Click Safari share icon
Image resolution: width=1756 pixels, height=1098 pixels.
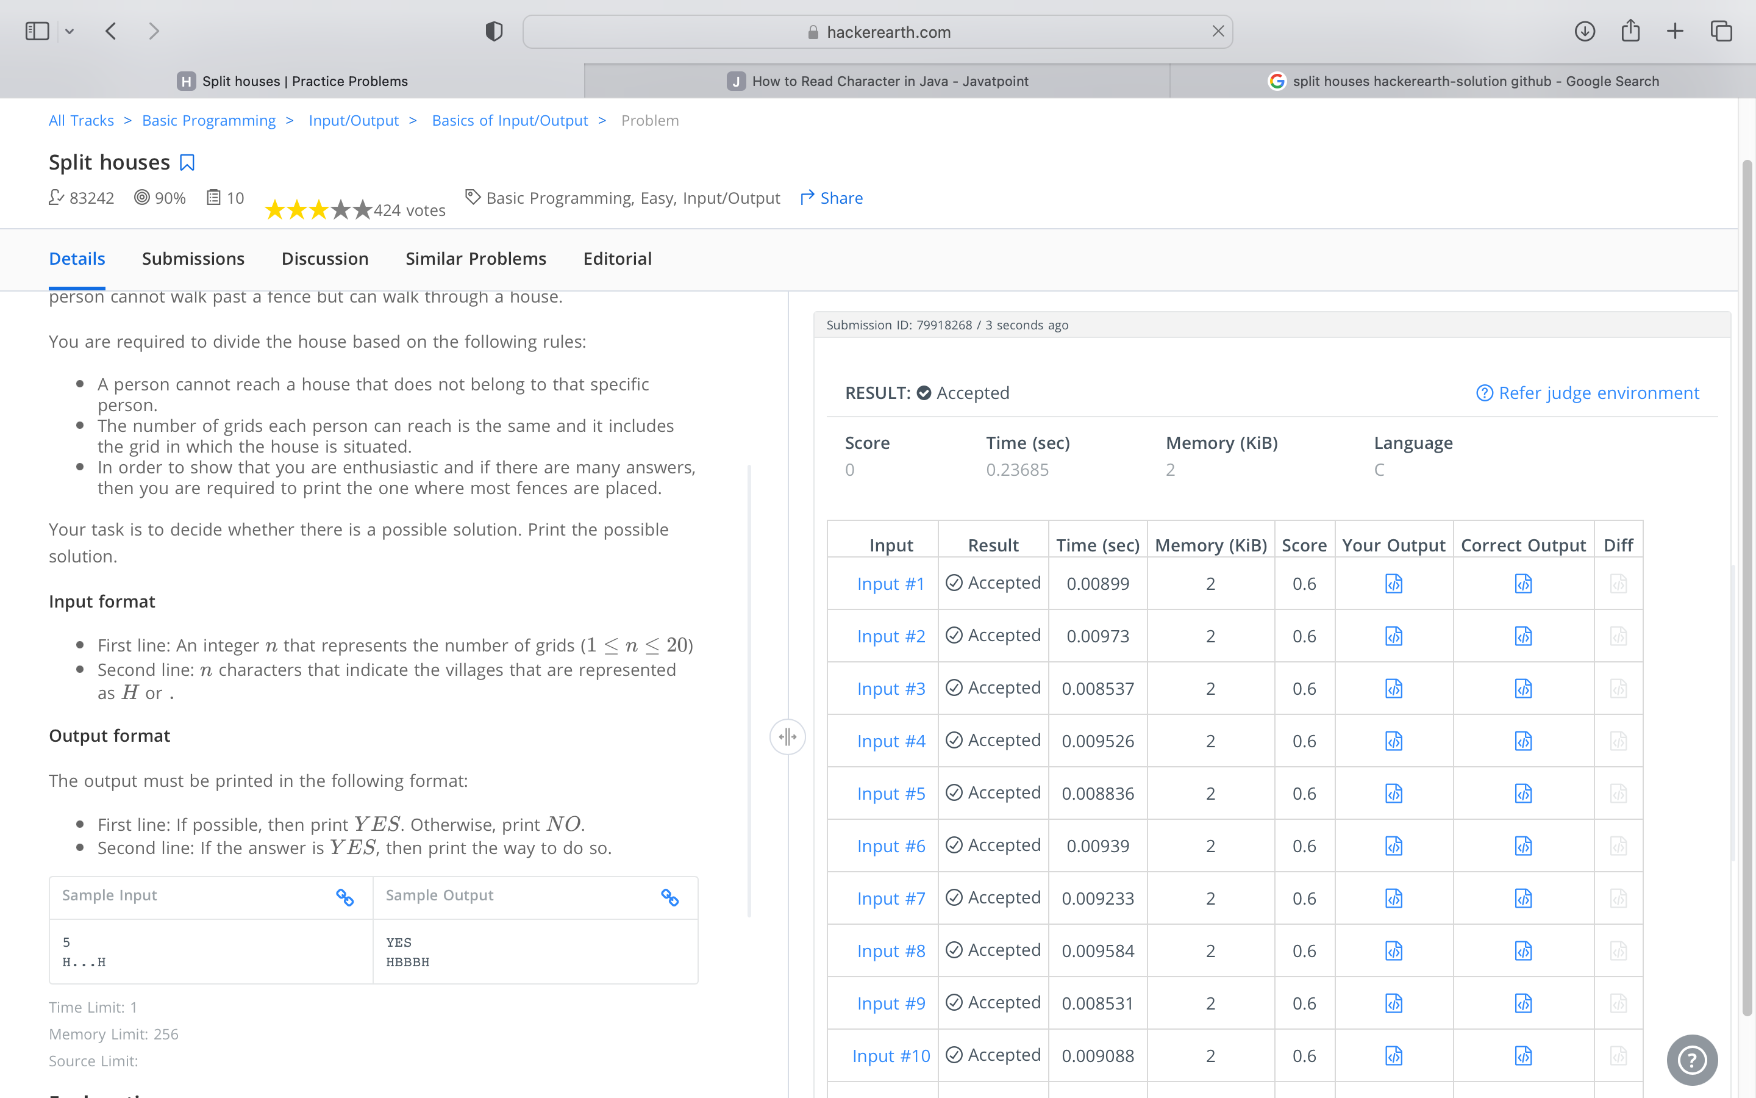click(1630, 31)
